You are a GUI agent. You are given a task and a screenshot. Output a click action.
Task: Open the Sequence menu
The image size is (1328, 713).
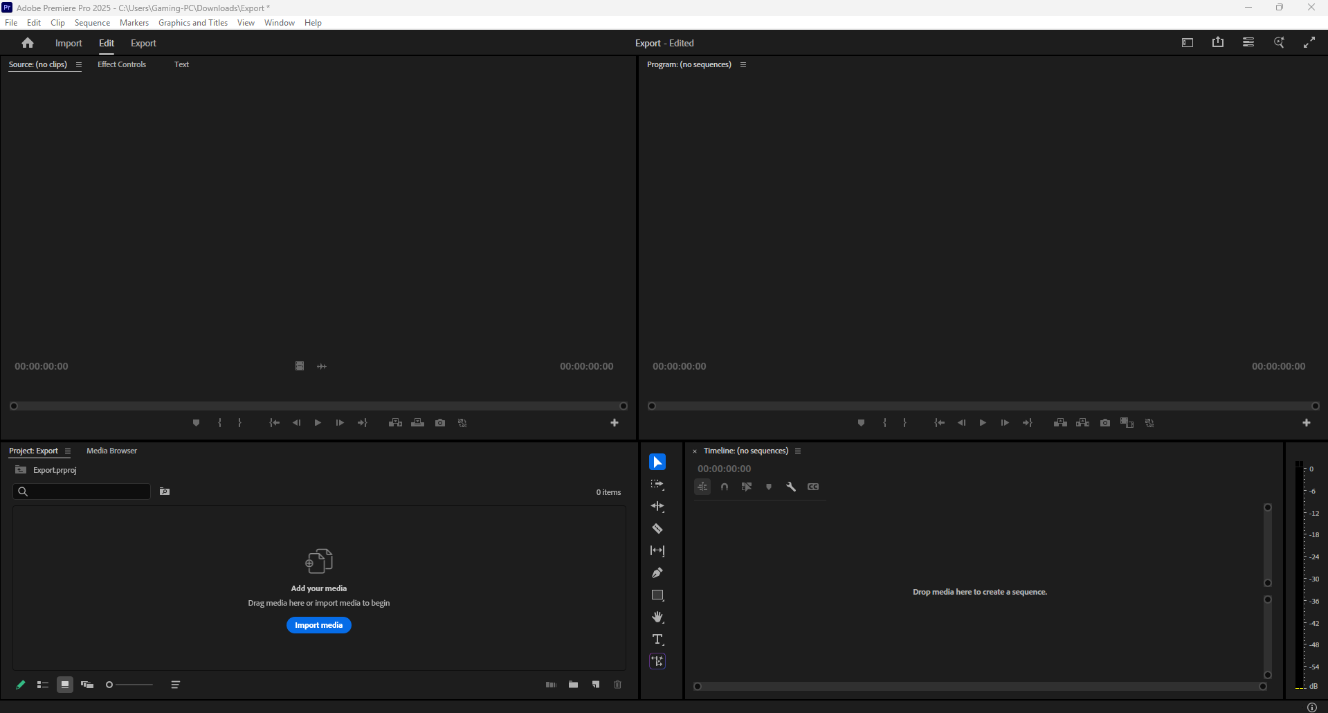click(x=92, y=23)
